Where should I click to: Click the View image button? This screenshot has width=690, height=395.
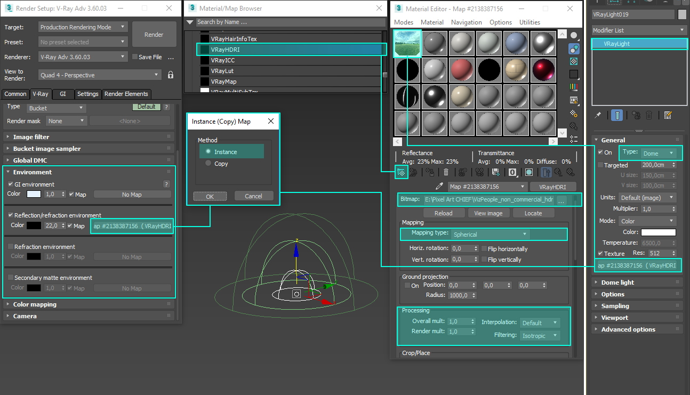click(488, 213)
